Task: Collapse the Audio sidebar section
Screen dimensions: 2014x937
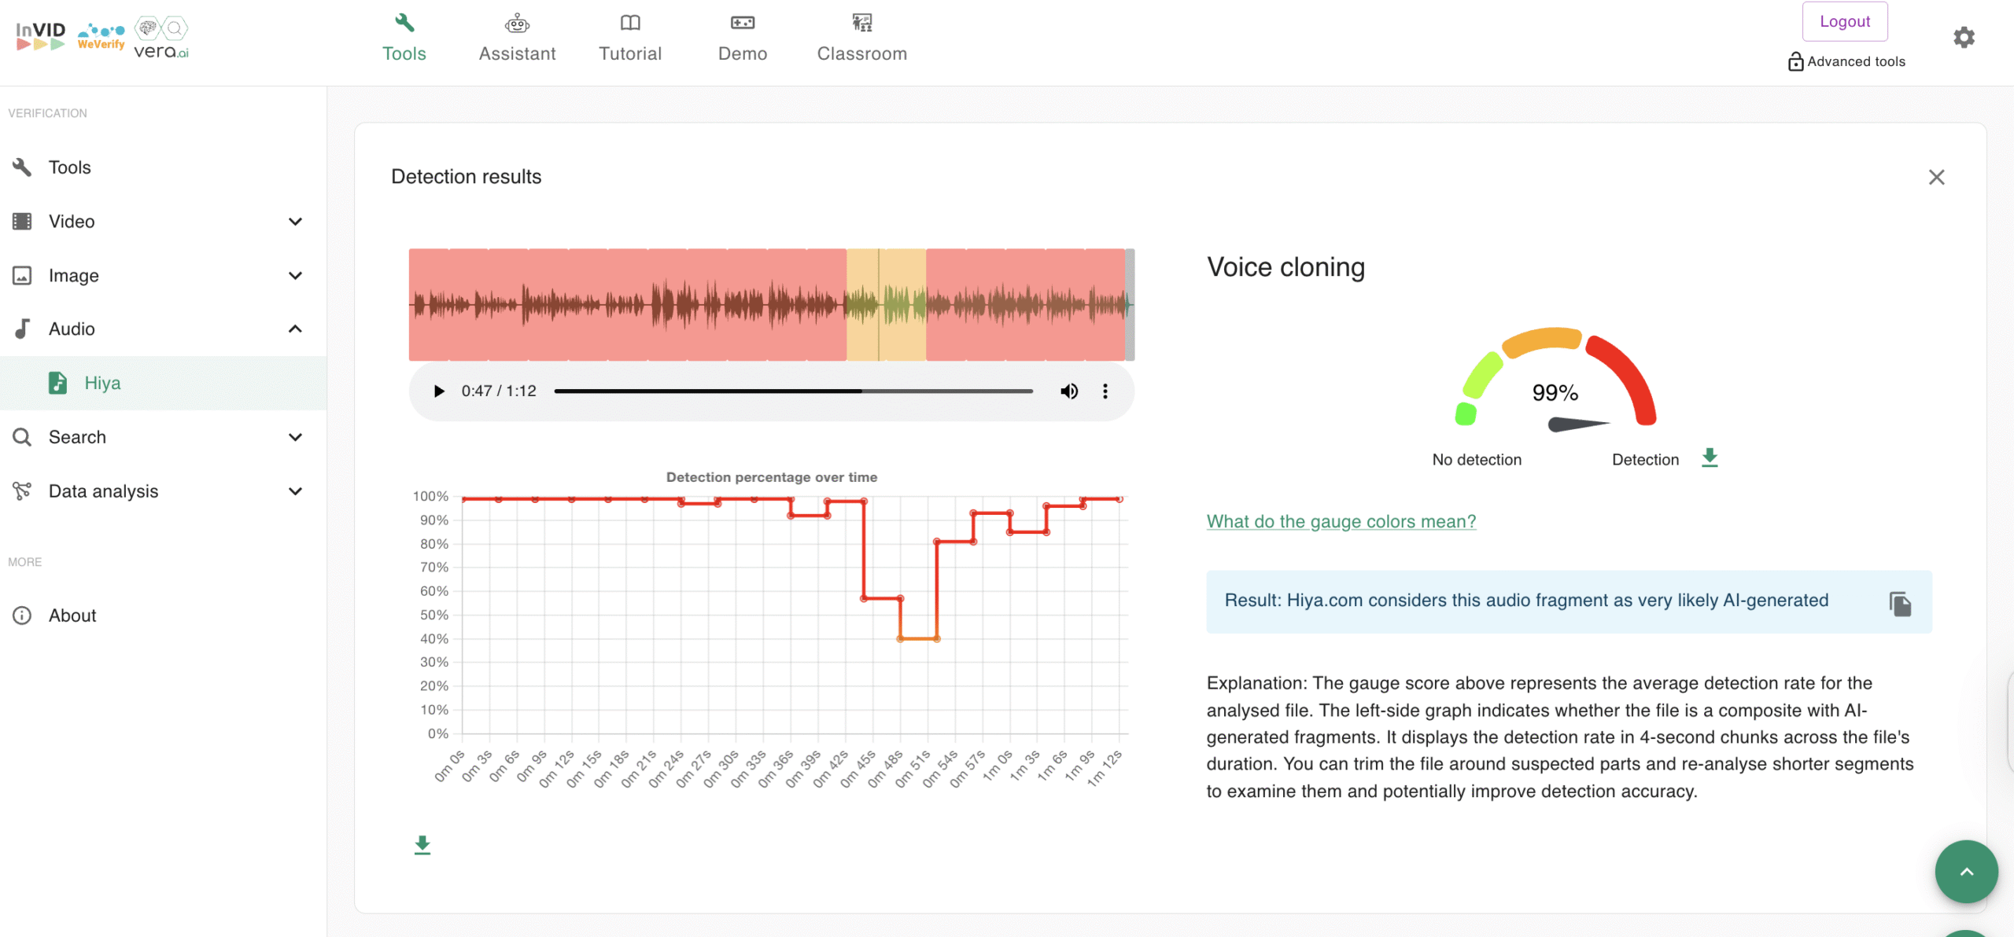Action: (295, 329)
